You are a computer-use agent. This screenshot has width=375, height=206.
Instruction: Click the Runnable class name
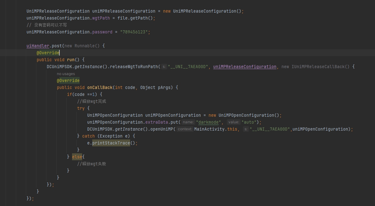[x=84, y=46]
